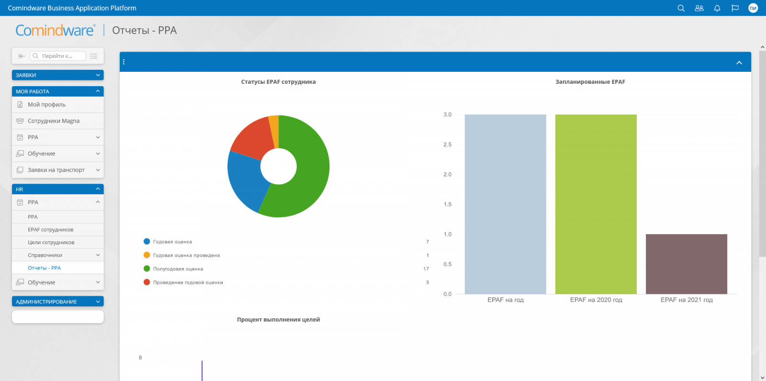Open the users group icon in header

[x=699, y=8]
